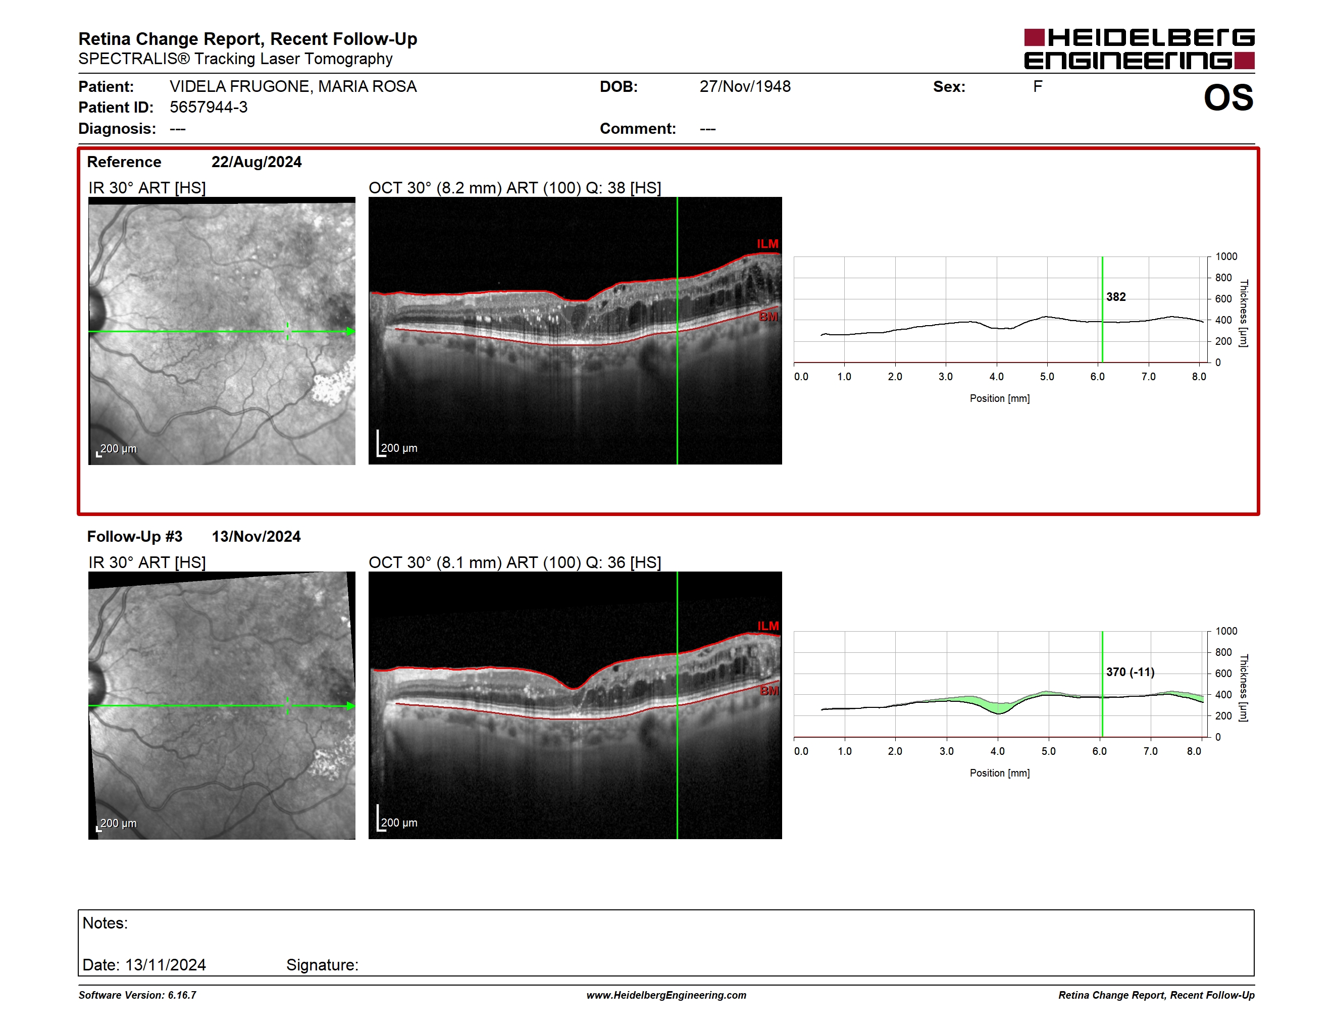Click the ILM label on follow-up OCT scan
Image resolution: width=1333 pixels, height=1030 pixels.
[768, 626]
